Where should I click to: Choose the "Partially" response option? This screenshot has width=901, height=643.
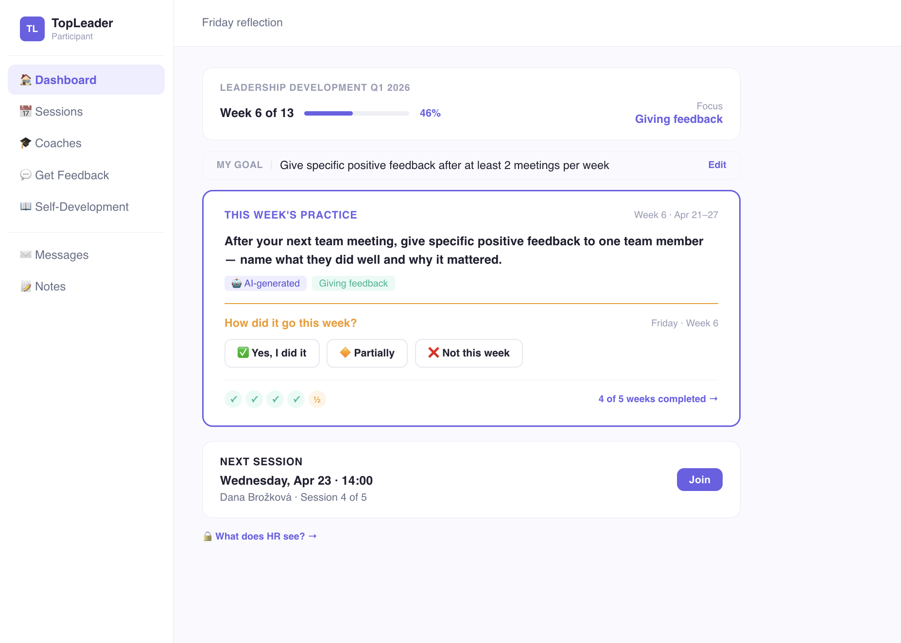pos(367,353)
